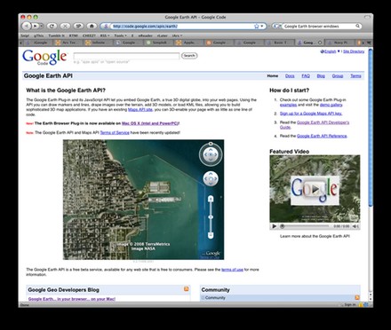
Task: Open Google Earth API Reference link
Action: [322, 136]
